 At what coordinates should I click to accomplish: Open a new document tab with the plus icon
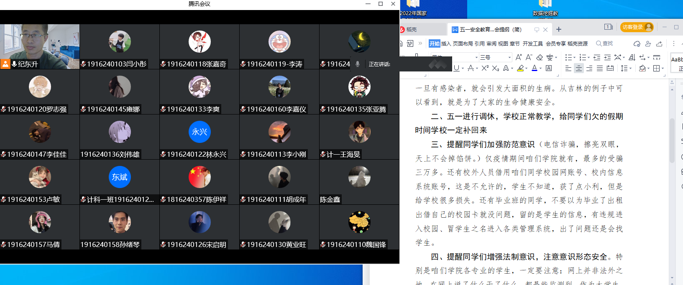[x=559, y=29]
